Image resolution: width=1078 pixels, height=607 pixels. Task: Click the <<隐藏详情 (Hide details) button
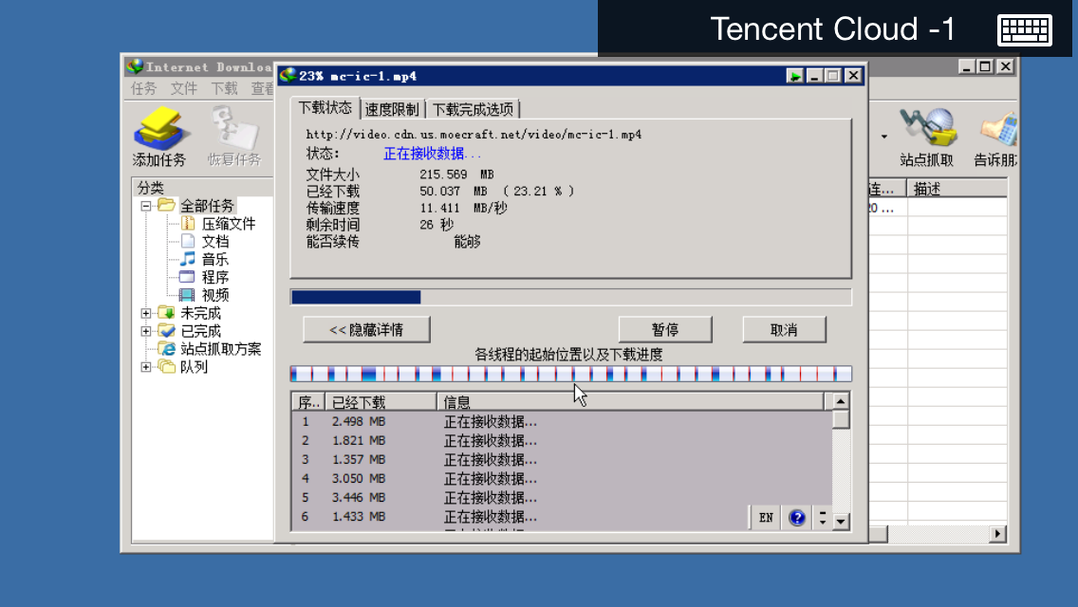pyautogui.click(x=366, y=329)
